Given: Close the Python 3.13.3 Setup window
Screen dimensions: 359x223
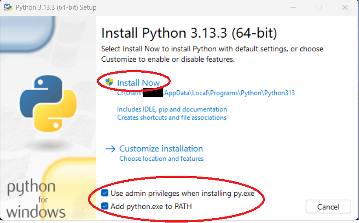Looking at the screenshot, I should 343,7.
